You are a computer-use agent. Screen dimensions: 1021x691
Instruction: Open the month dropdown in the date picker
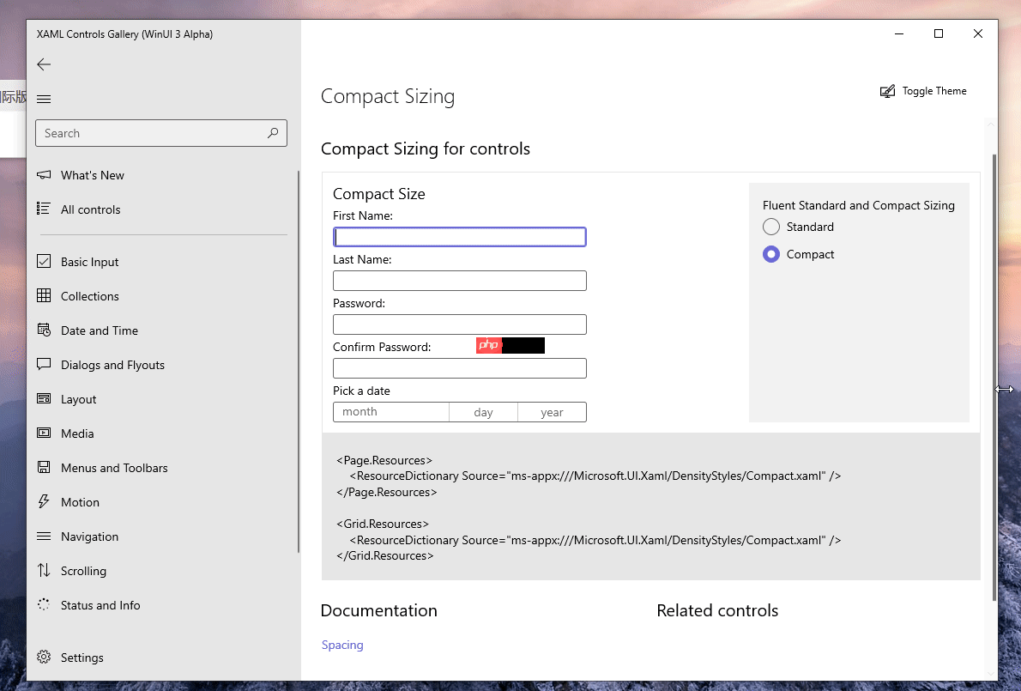(390, 412)
